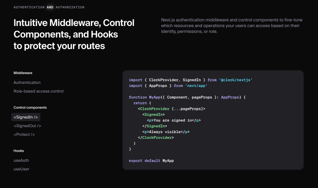Click the closing '</SignedIn>' tag in code
This screenshot has width=318, height=188.
coord(155,126)
